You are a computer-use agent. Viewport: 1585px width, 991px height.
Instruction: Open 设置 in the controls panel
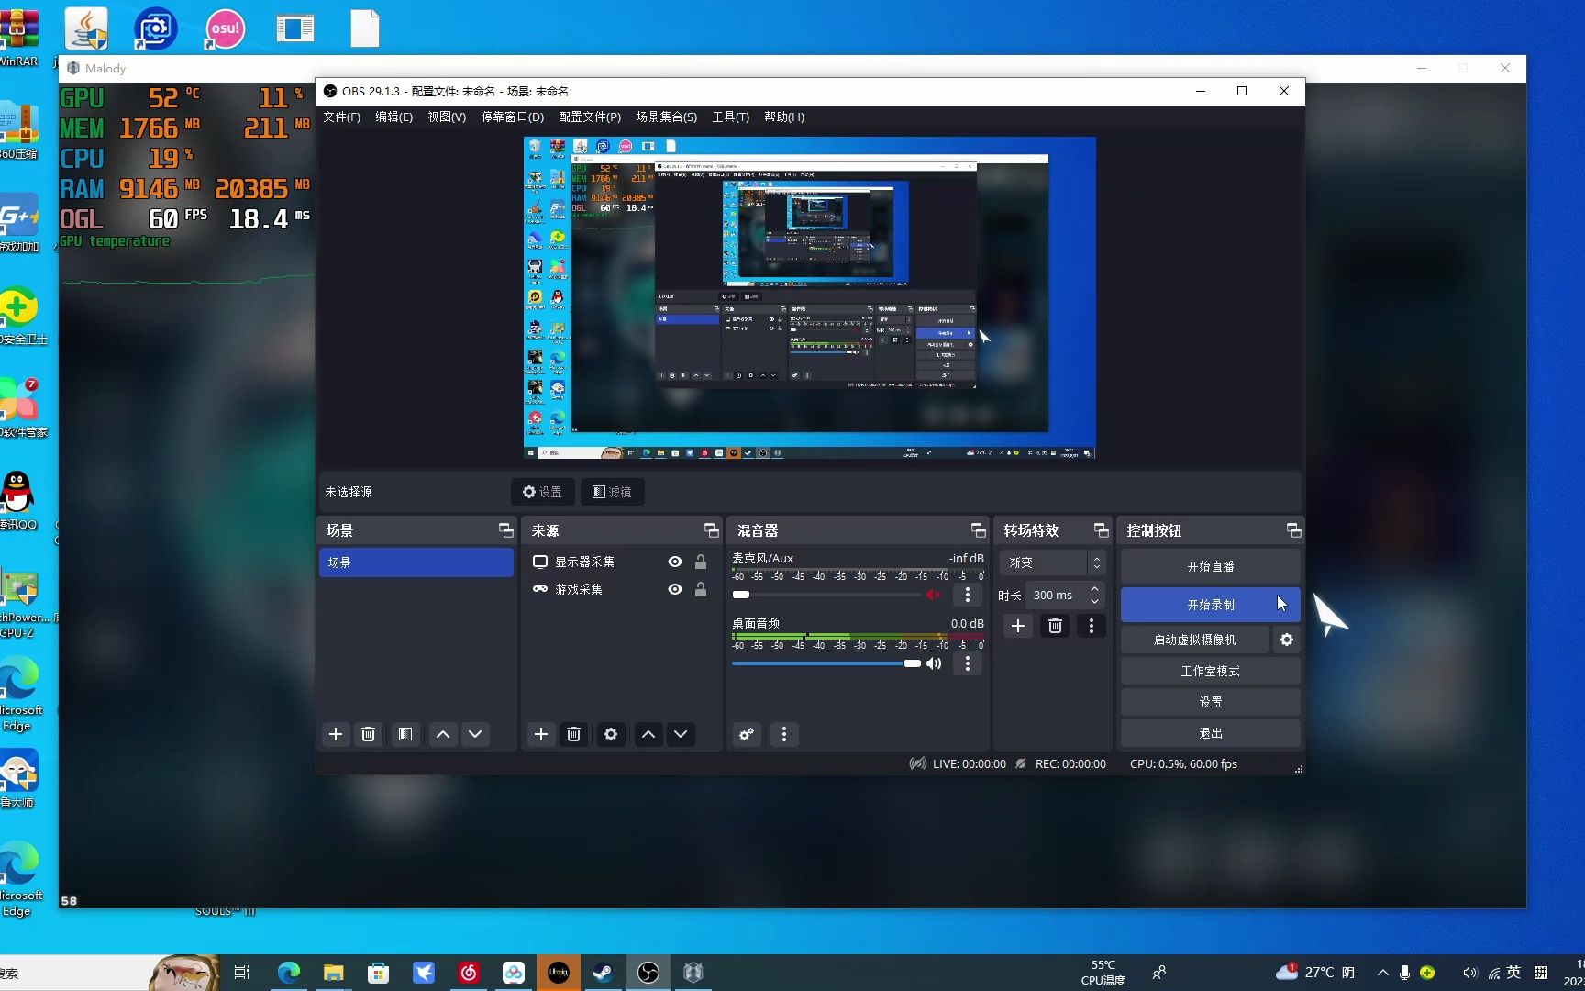point(1211,702)
